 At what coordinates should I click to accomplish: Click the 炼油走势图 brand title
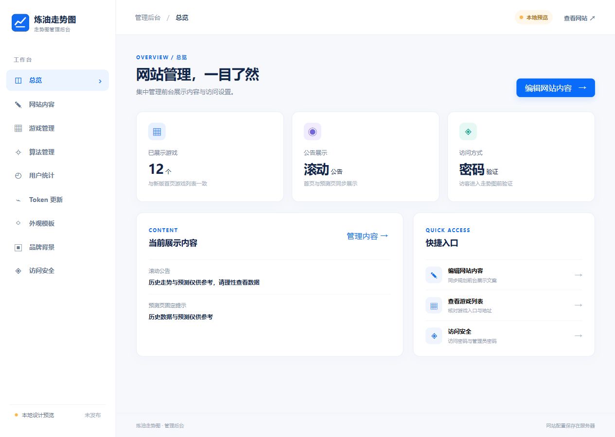tap(55, 19)
